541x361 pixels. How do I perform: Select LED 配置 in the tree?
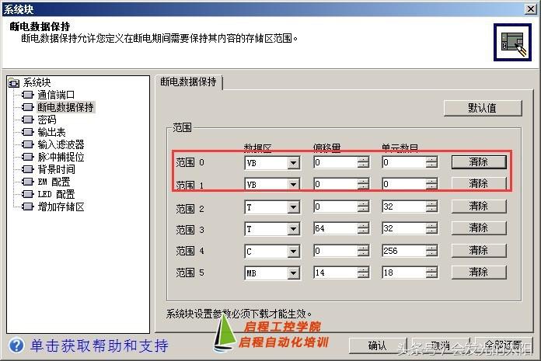(56, 194)
